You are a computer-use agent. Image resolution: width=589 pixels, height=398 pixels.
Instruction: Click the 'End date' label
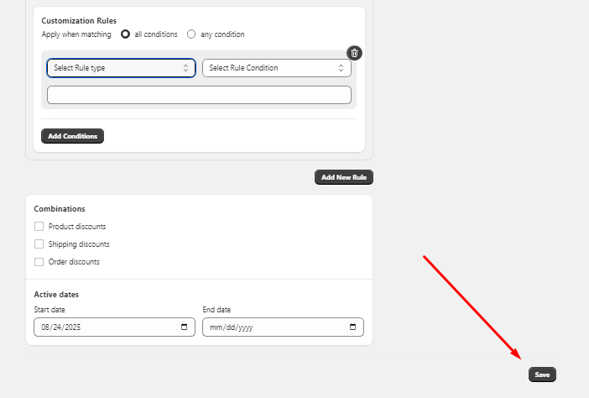(216, 310)
